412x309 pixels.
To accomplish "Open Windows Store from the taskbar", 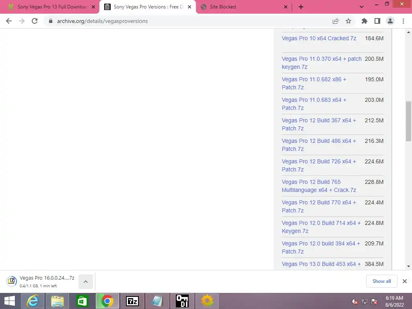I will pyautogui.click(x=82, y=301).
